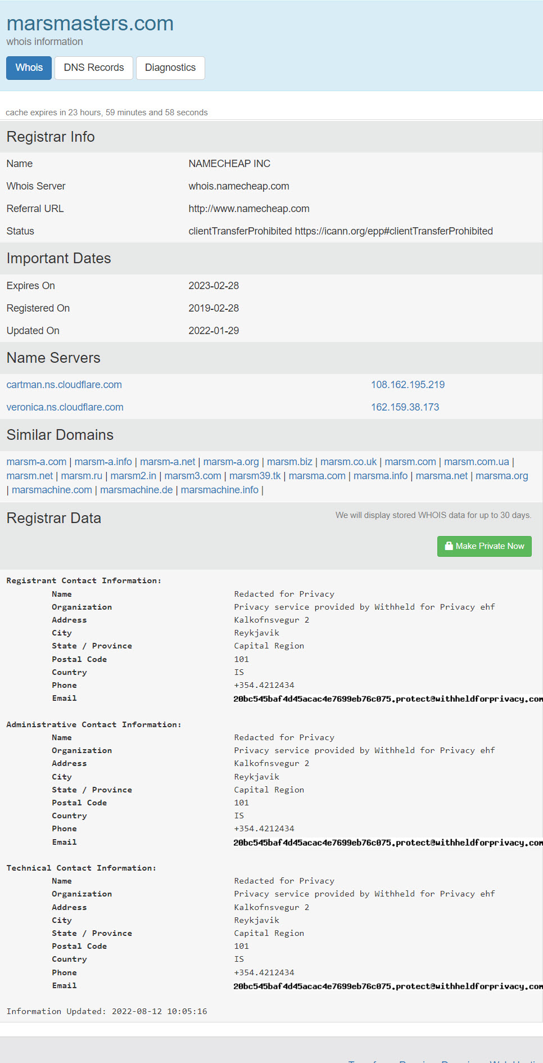Open the Whois tab

click(29, 67)
